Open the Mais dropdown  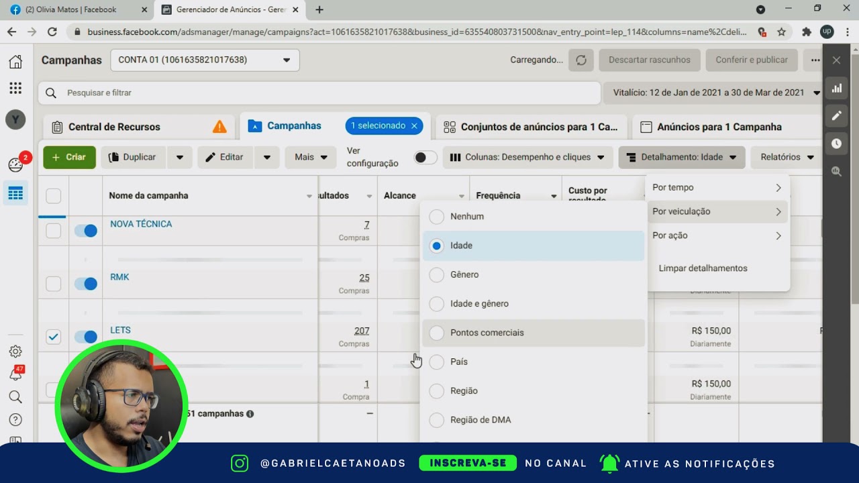[x=311, y=157]
